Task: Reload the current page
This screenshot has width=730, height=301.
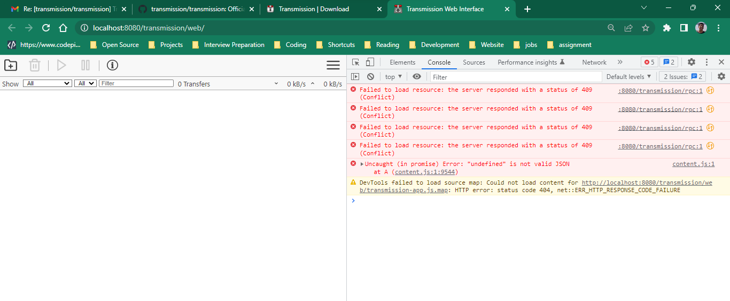Action: (x=46, y=28)
